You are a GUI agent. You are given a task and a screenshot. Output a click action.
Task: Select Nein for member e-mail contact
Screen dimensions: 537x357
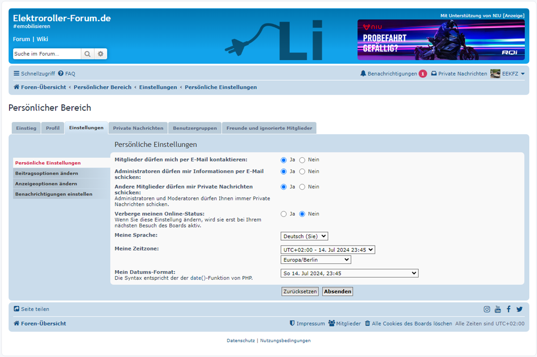tap(302, 160)
